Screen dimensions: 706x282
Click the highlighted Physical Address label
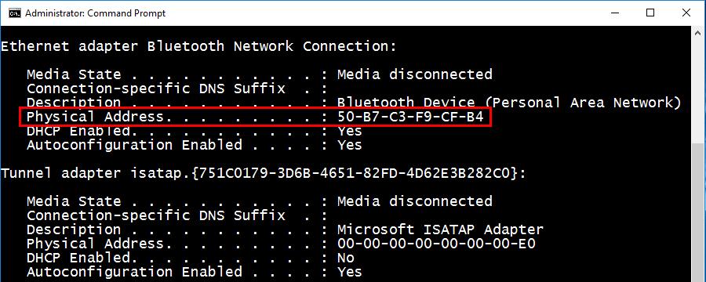coord(95,117)
